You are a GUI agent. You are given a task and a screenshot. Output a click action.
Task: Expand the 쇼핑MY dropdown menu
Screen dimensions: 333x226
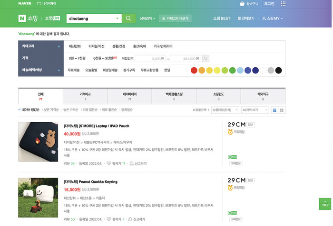point(273,18)
